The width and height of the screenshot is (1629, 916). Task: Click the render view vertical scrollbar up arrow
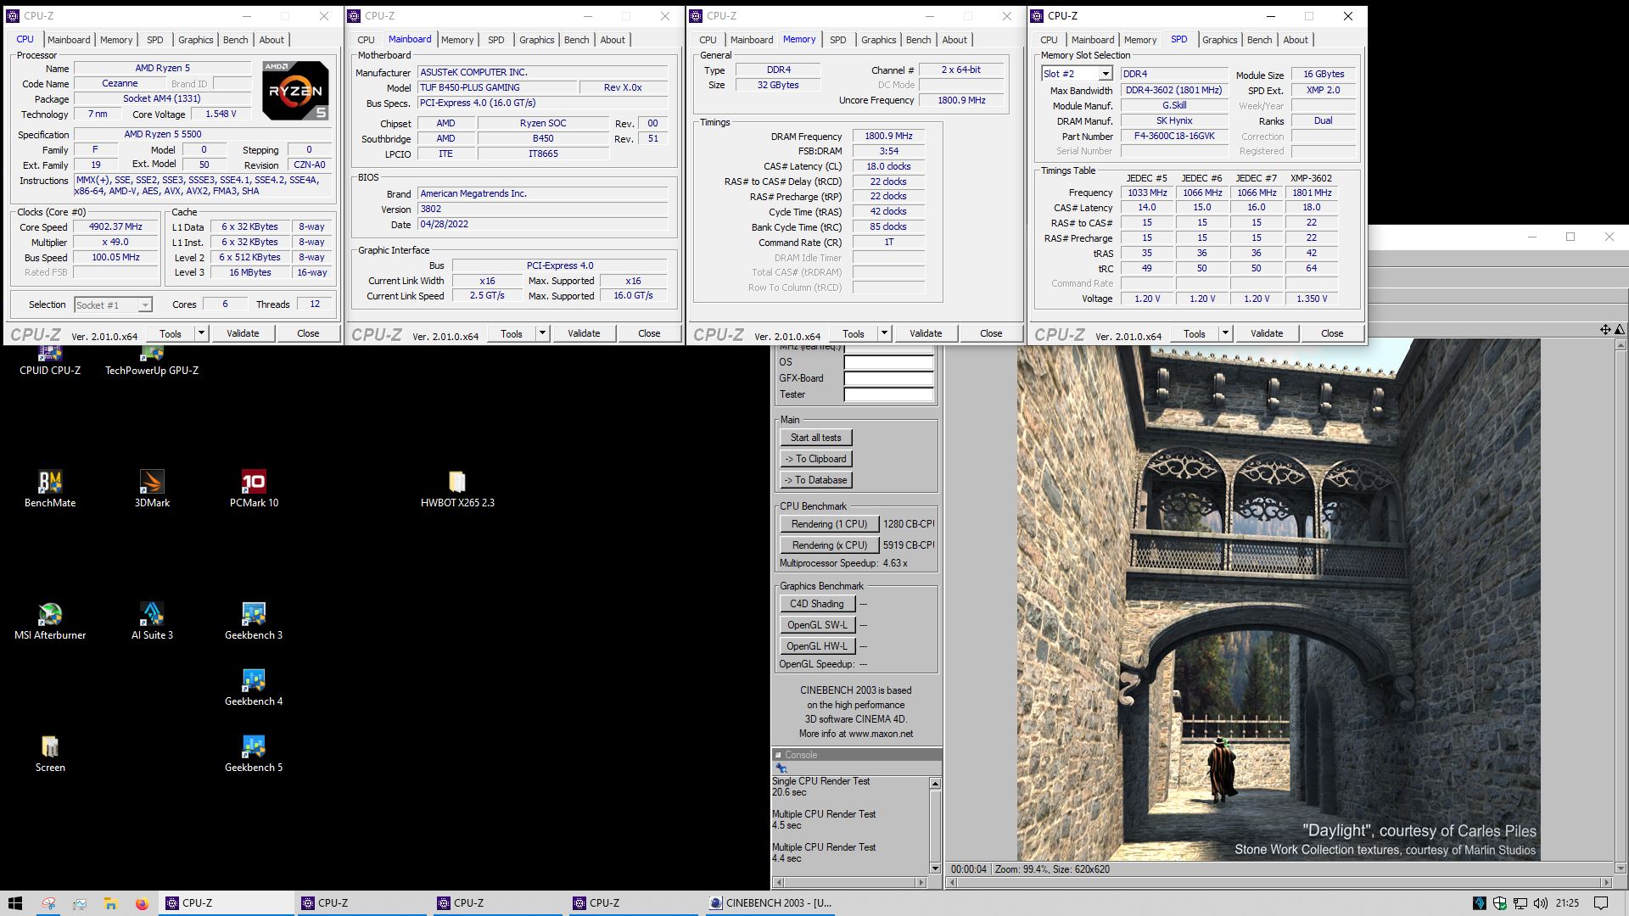[1621, 344]
